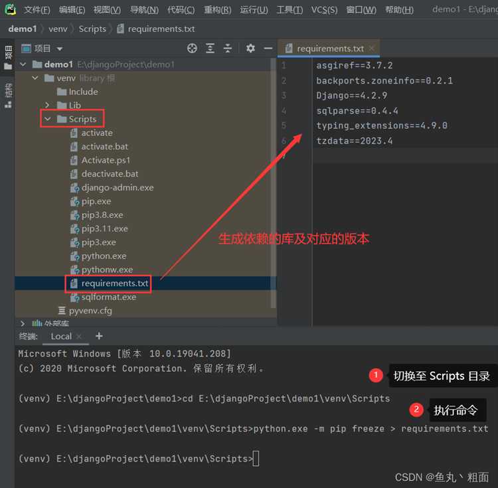Expand the 外部库 node
This screenshot has width=498, height=488.
pos(22,323)
